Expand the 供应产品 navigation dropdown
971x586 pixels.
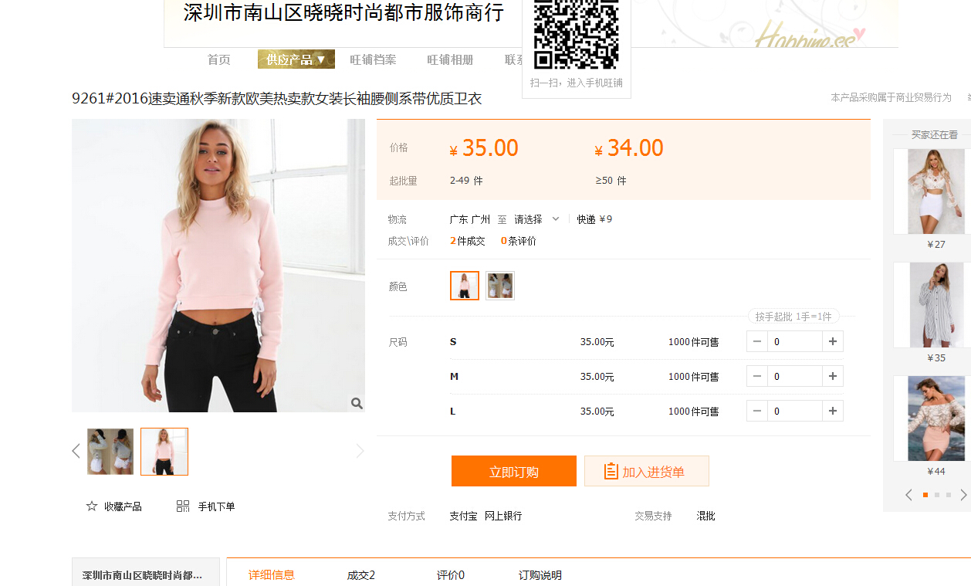296,59
